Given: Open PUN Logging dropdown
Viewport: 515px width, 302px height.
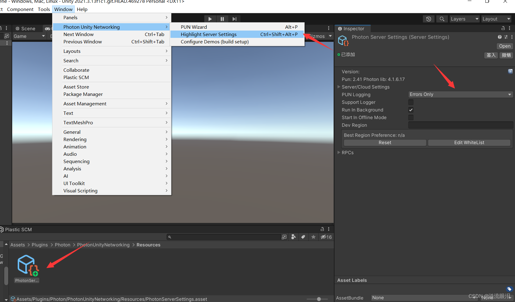Looking at the screenshot, I should (461, 94).
